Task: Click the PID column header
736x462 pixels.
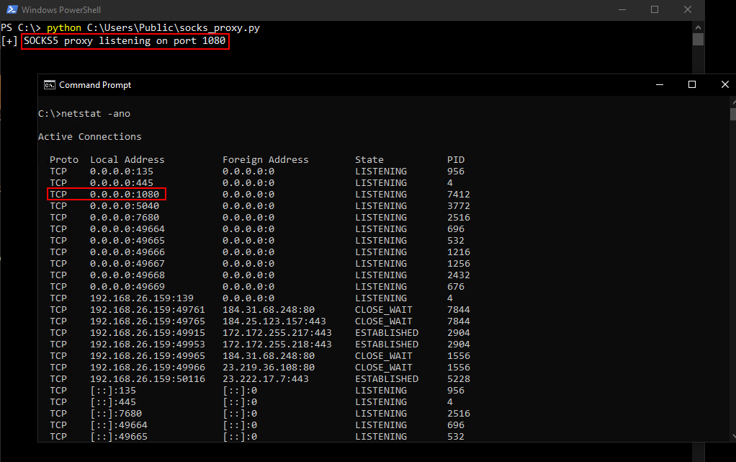Action: pos(456,160)
